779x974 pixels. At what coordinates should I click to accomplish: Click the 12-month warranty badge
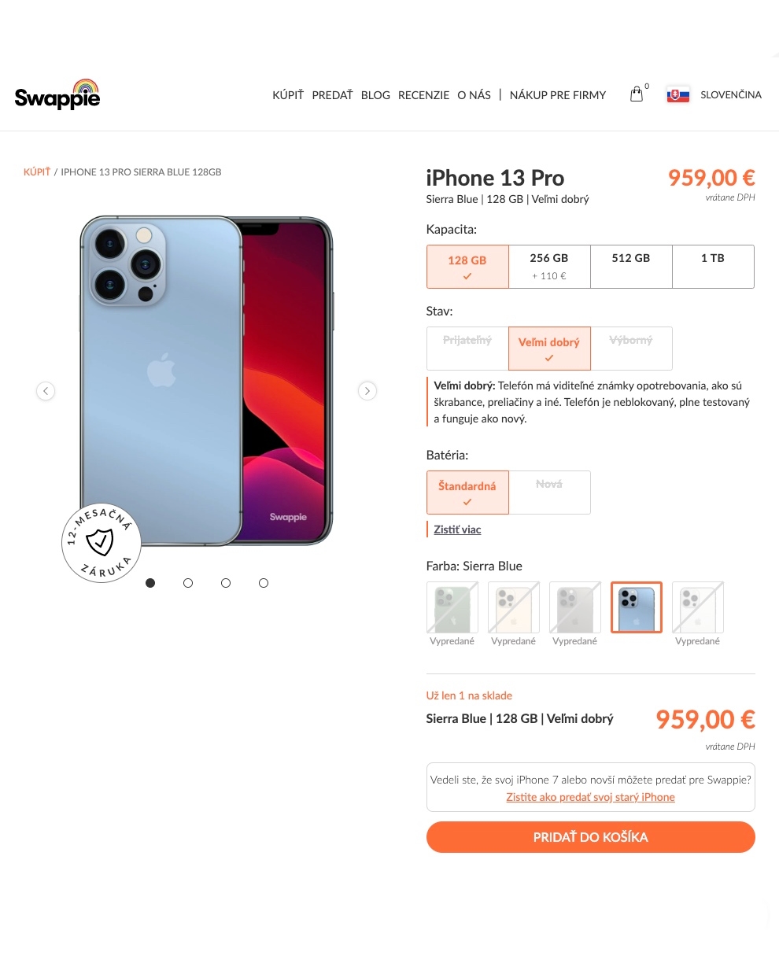click(102, 543)
